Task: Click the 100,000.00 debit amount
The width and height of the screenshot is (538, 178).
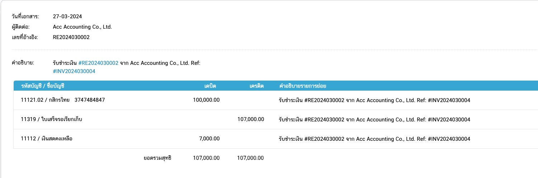Action: (x=206, y=100)
